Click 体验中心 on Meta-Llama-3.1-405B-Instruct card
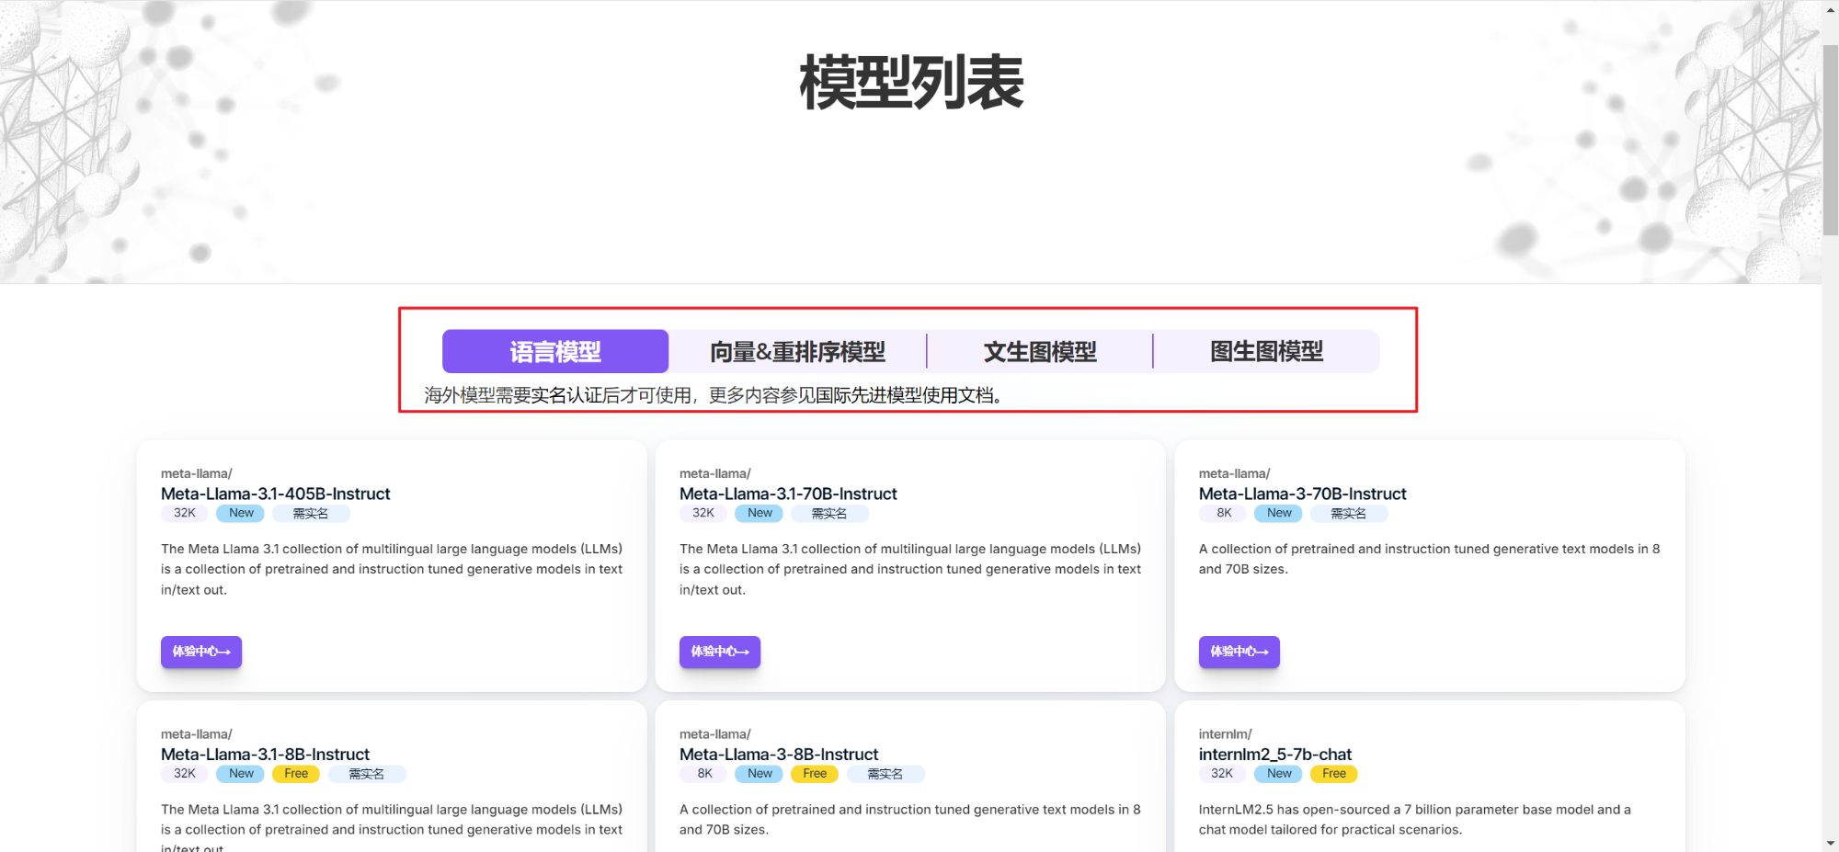Image resolution: width=1839 pixels, height=852 pixels. tap(200, 652)
